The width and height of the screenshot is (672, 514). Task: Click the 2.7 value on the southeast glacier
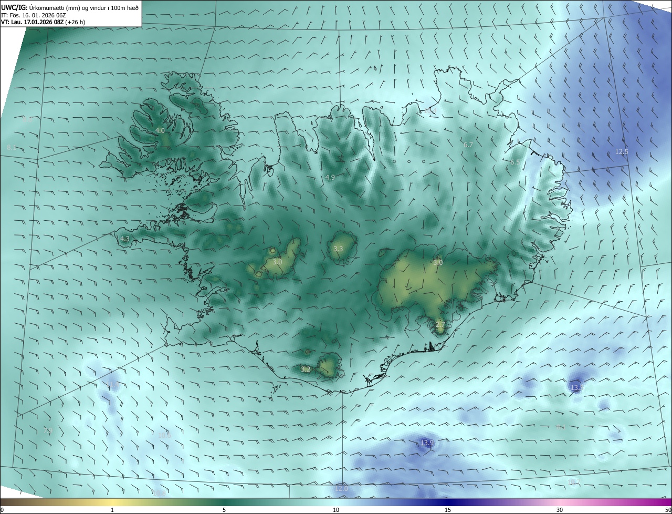pyautogui.click(x=440, y=325)
